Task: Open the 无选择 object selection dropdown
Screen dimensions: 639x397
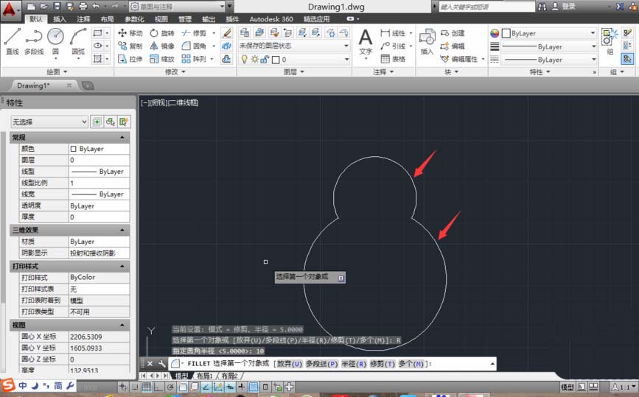Action: 49,122
